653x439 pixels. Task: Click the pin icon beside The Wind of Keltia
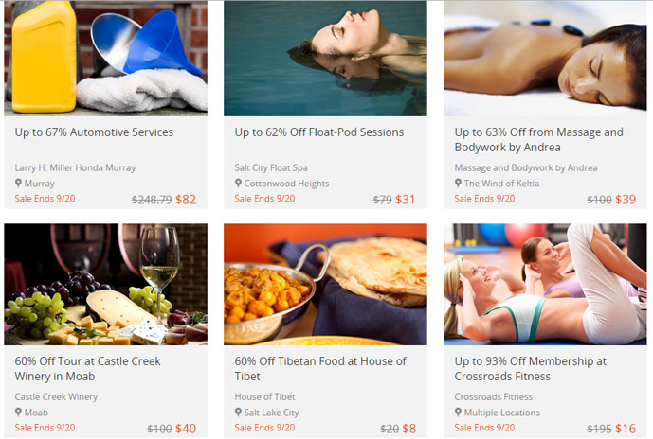[x=458, y=183]
